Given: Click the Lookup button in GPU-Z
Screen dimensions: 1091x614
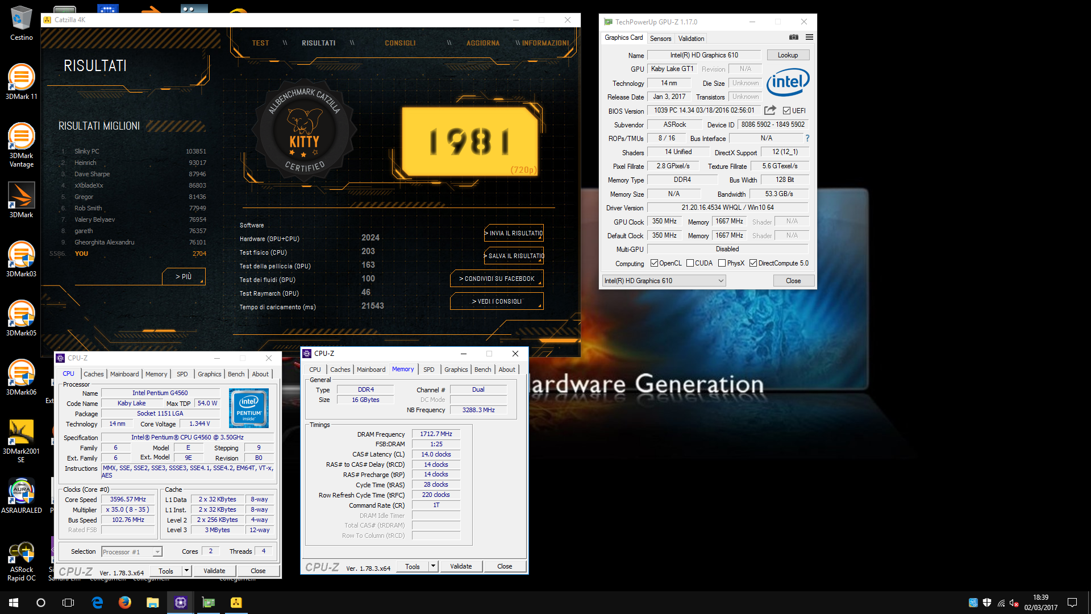Looking at the screenshot, I should 788,55.
